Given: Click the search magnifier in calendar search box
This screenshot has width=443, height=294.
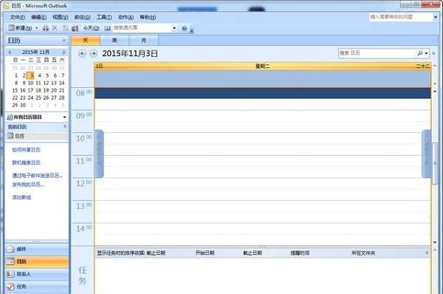Looking at the screenshot, I should 420,53.
